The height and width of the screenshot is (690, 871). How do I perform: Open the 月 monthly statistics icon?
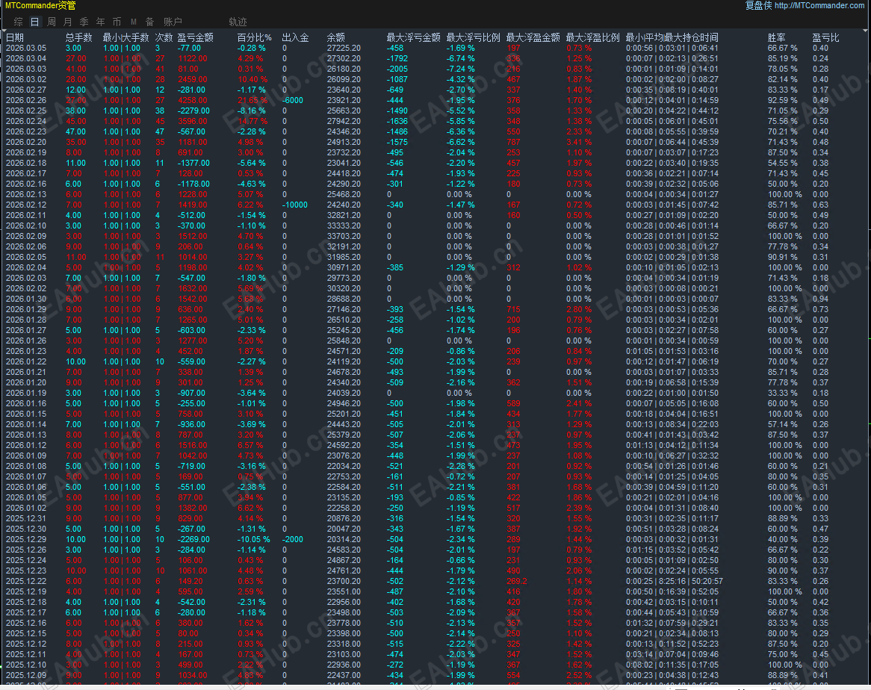point(66,21)
